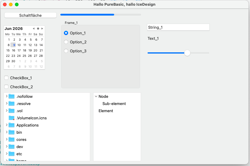
Task: Click the bin folder icon
Action: click(x=11, y=132)
